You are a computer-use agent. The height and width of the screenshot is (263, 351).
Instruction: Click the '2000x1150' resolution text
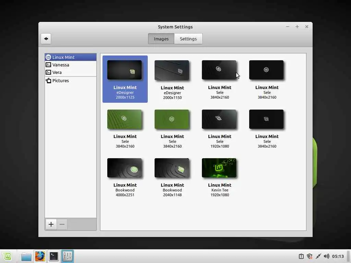[x=172, y=98]
